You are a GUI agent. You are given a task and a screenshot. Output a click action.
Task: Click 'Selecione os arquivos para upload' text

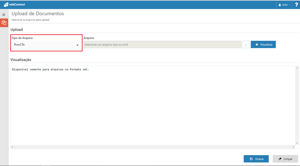30,20
